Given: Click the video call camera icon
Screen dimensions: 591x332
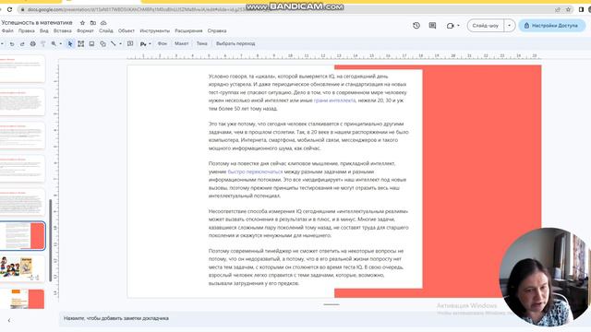Looking at the screenshot, I should 450,26.
